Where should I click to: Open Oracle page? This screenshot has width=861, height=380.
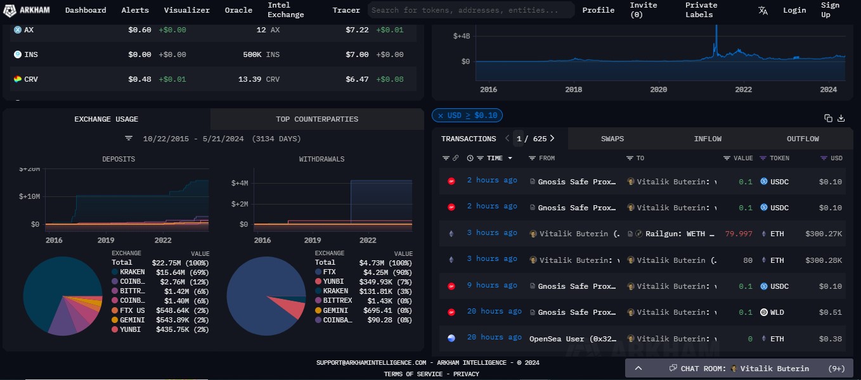238,10
